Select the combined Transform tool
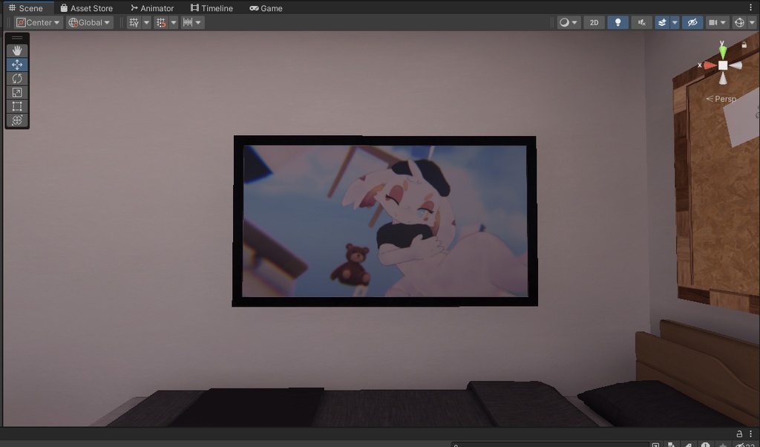760x447 pixels. pos(17,120)
